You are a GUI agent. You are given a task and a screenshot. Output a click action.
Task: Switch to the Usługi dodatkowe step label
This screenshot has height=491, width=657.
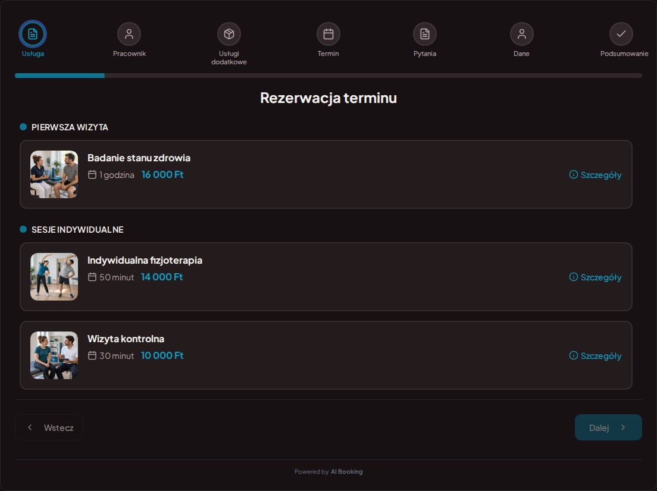(229, 58)
